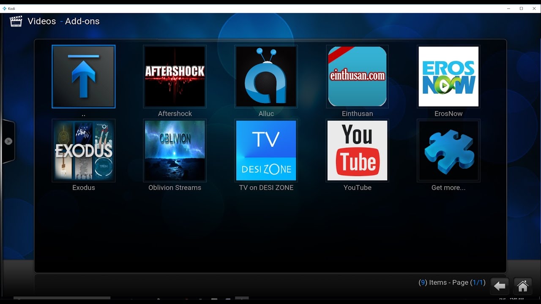This screenshot has height=304, width=541.
Task: Select the Alluc add-on
Action: tap(266, 76)
